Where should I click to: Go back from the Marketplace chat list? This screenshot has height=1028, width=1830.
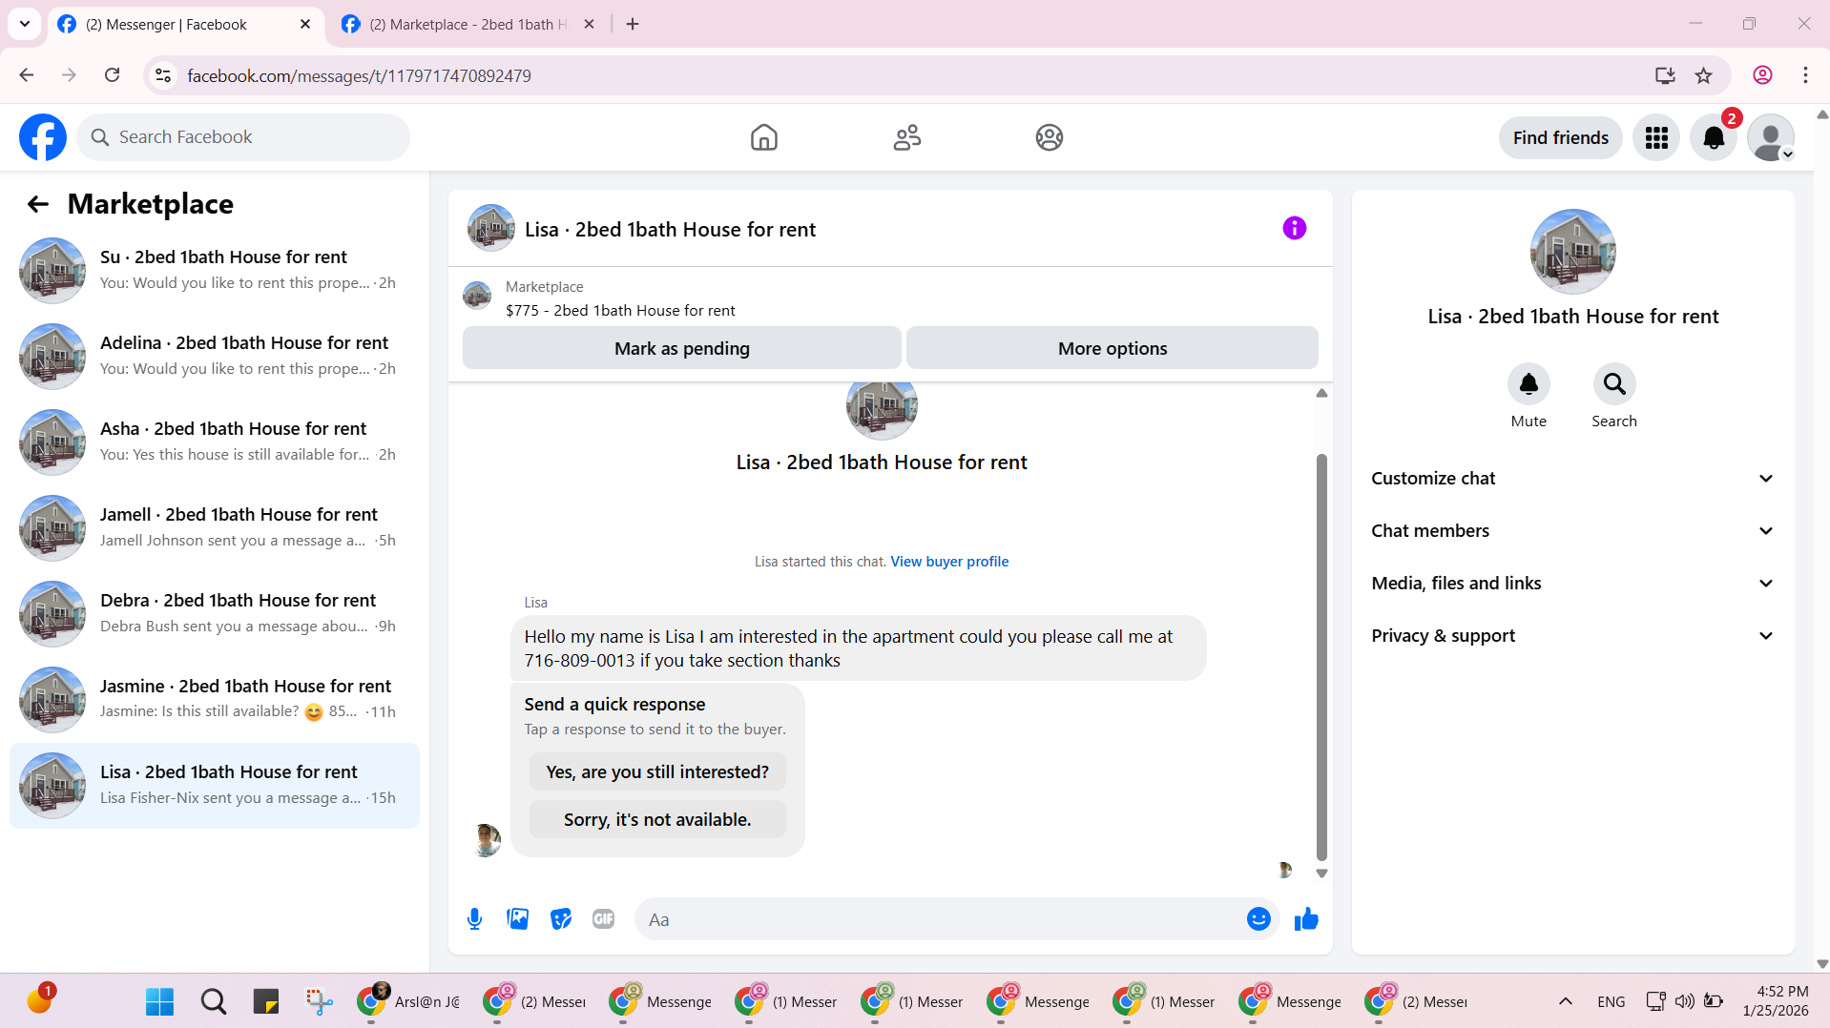38,204
